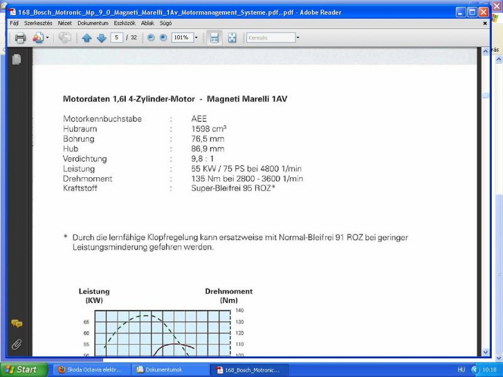Open the zoom level dropdown arrow

tap(196, 38)
